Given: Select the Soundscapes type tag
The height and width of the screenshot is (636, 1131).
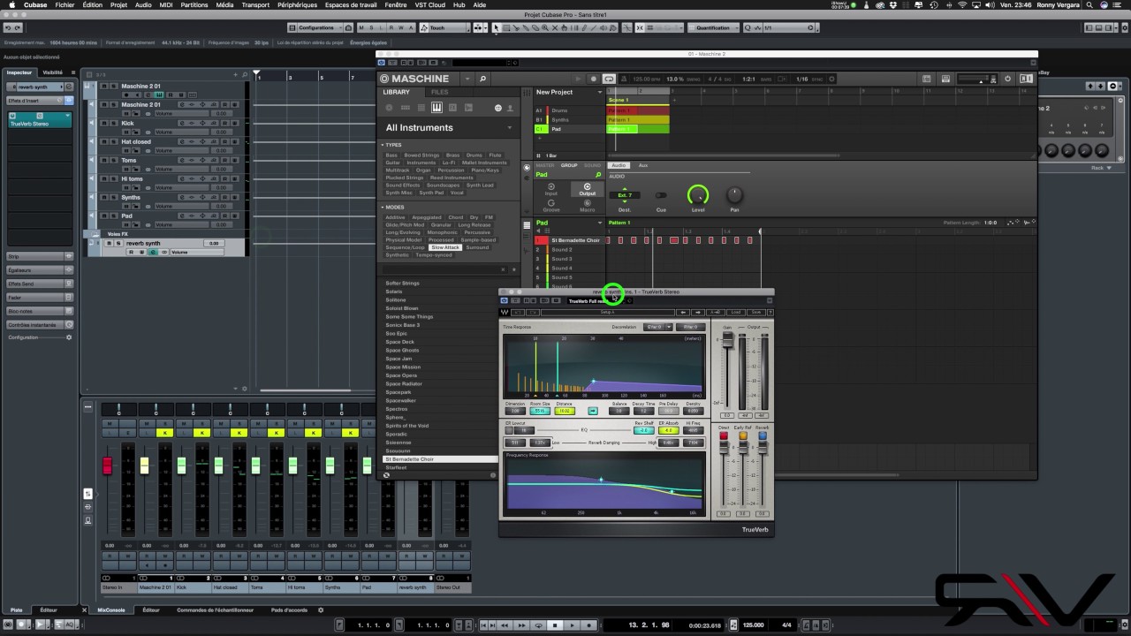Looking at the screenshot, I should click(x=444, y=185).
